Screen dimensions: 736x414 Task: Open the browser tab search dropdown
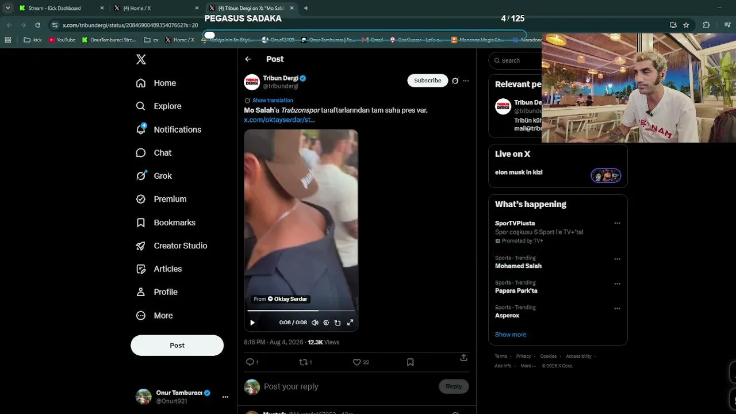pos(7,8)
